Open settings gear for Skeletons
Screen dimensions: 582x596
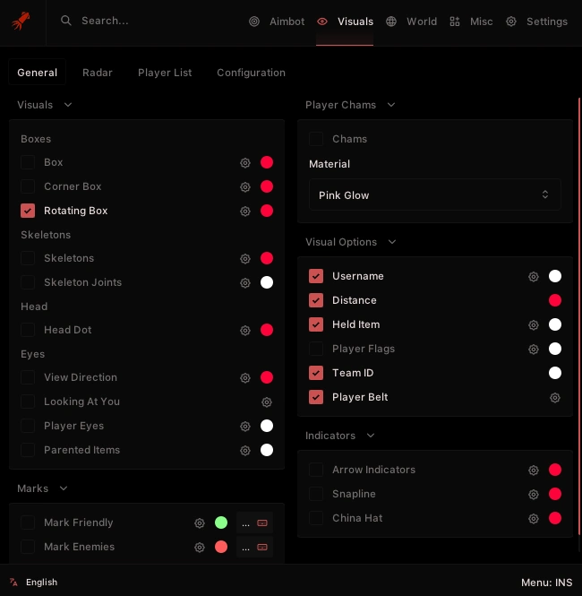[245, 258]
